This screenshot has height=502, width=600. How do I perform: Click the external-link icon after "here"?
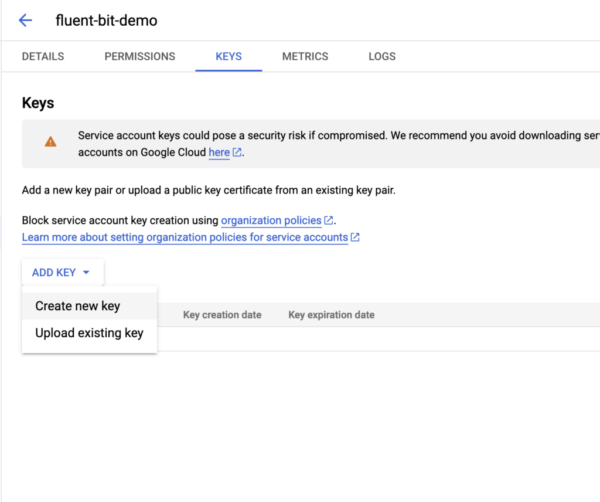(237, 152)
